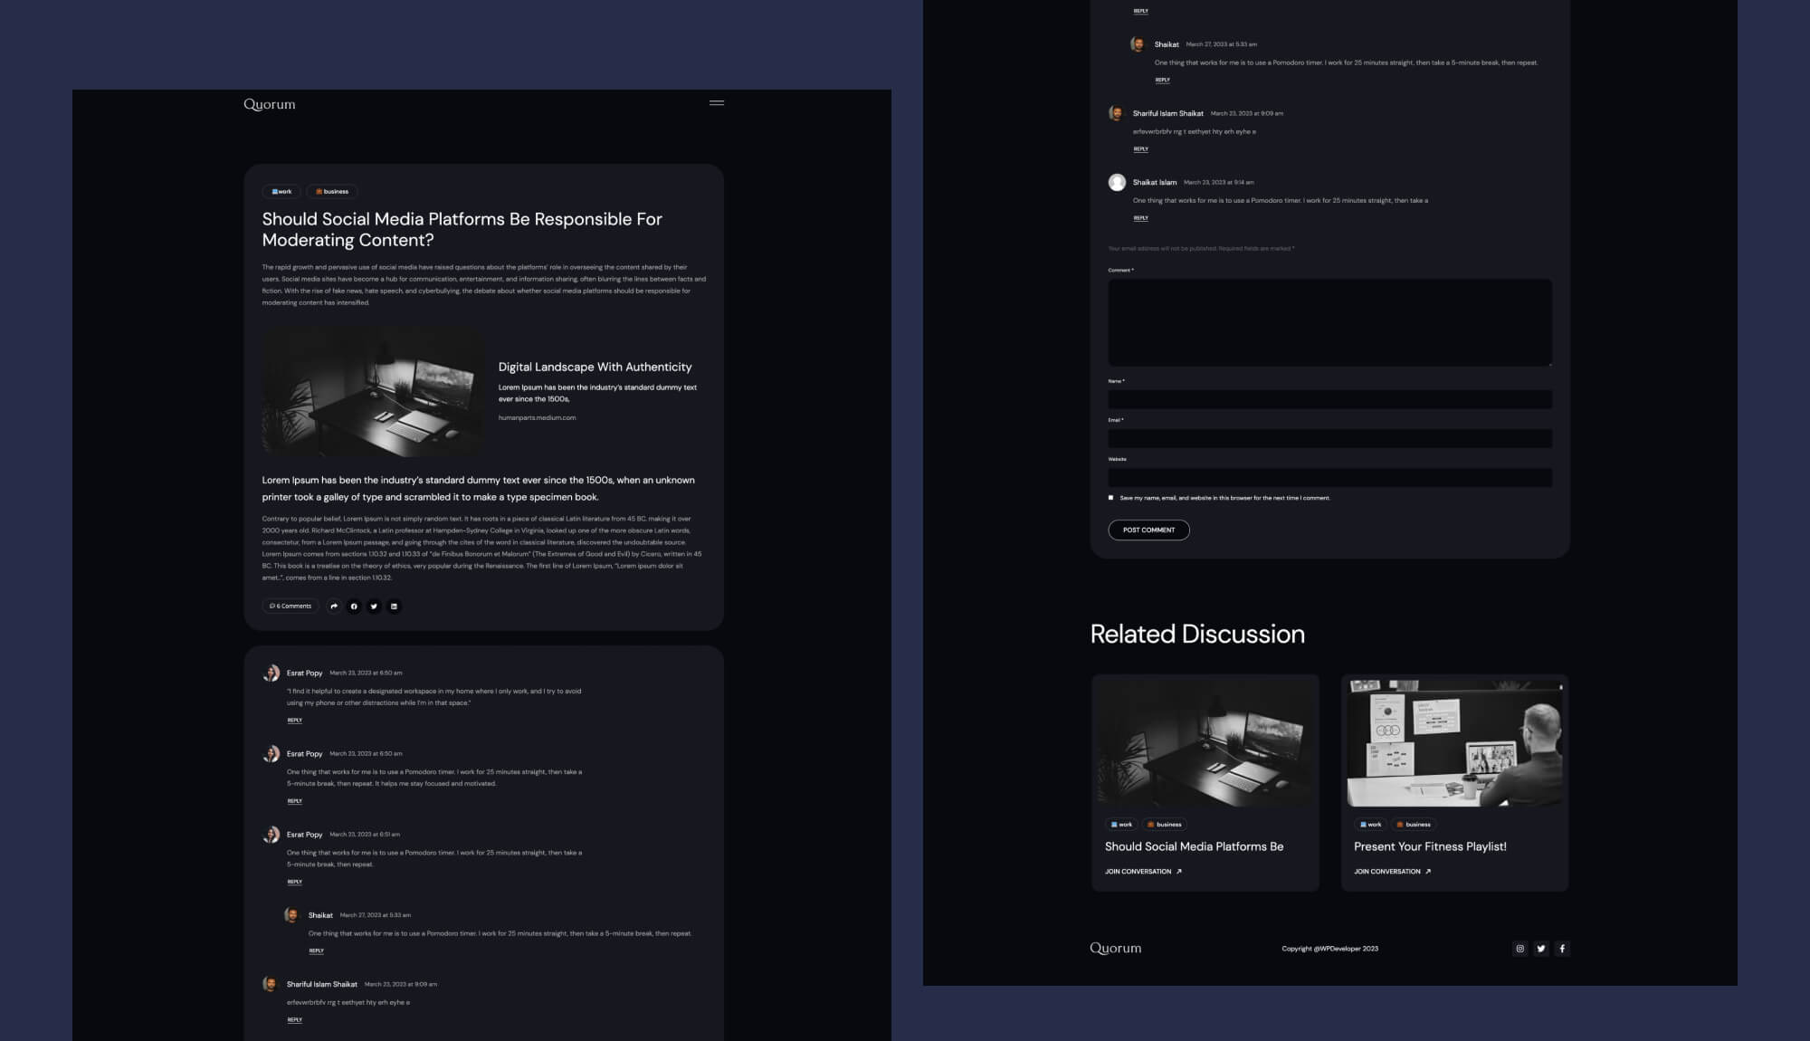Open the fitness playlist article thumbnail
Image resolution: width=1810 pixels, height=1041 pixels.
pos(1454,742)
